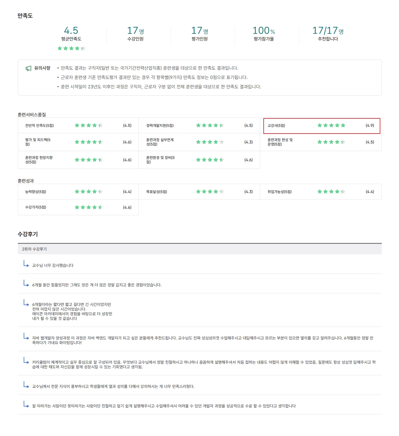The height and width of the screenshot is (436, 399).
Task: Click the notice line starting '훈련 시작일이 23년도'
Action: click(x=161, y=87)
